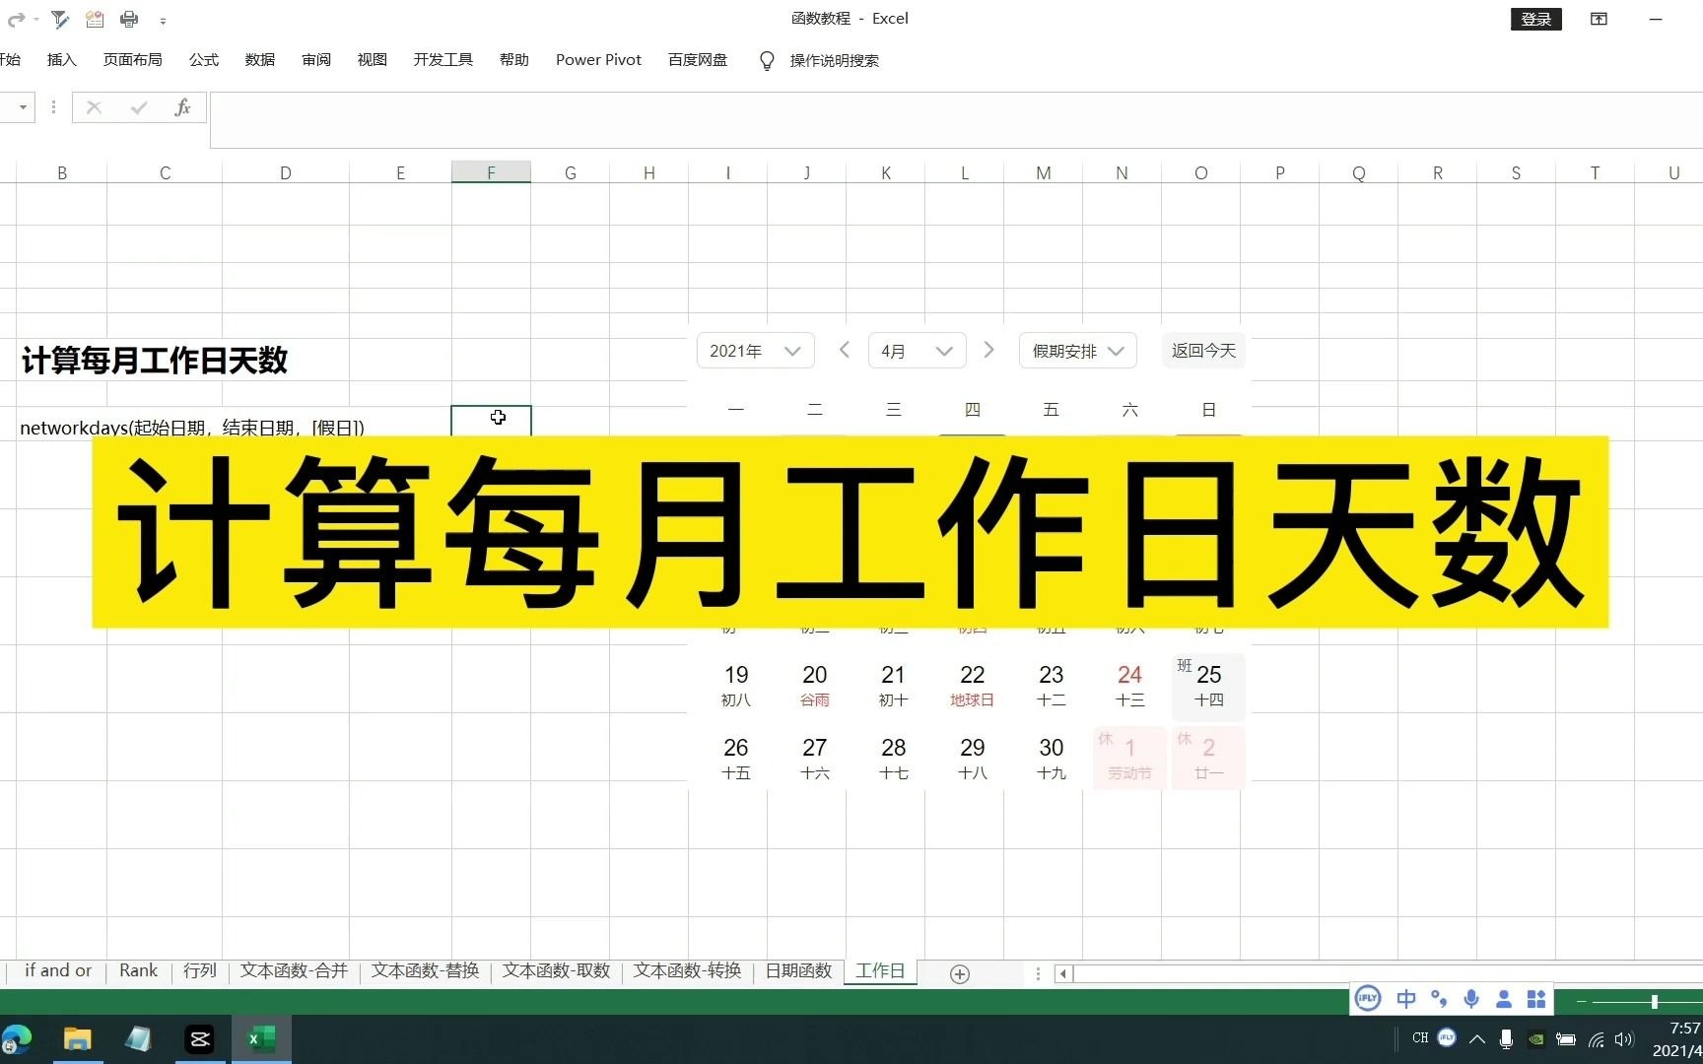Click the lightbulb Tell Me icon
The height and width of the screenshot is (1064, 1703).
(x=767, y=61)
